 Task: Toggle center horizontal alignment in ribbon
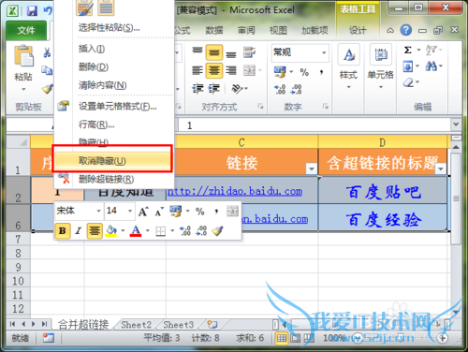coord(214,70)
